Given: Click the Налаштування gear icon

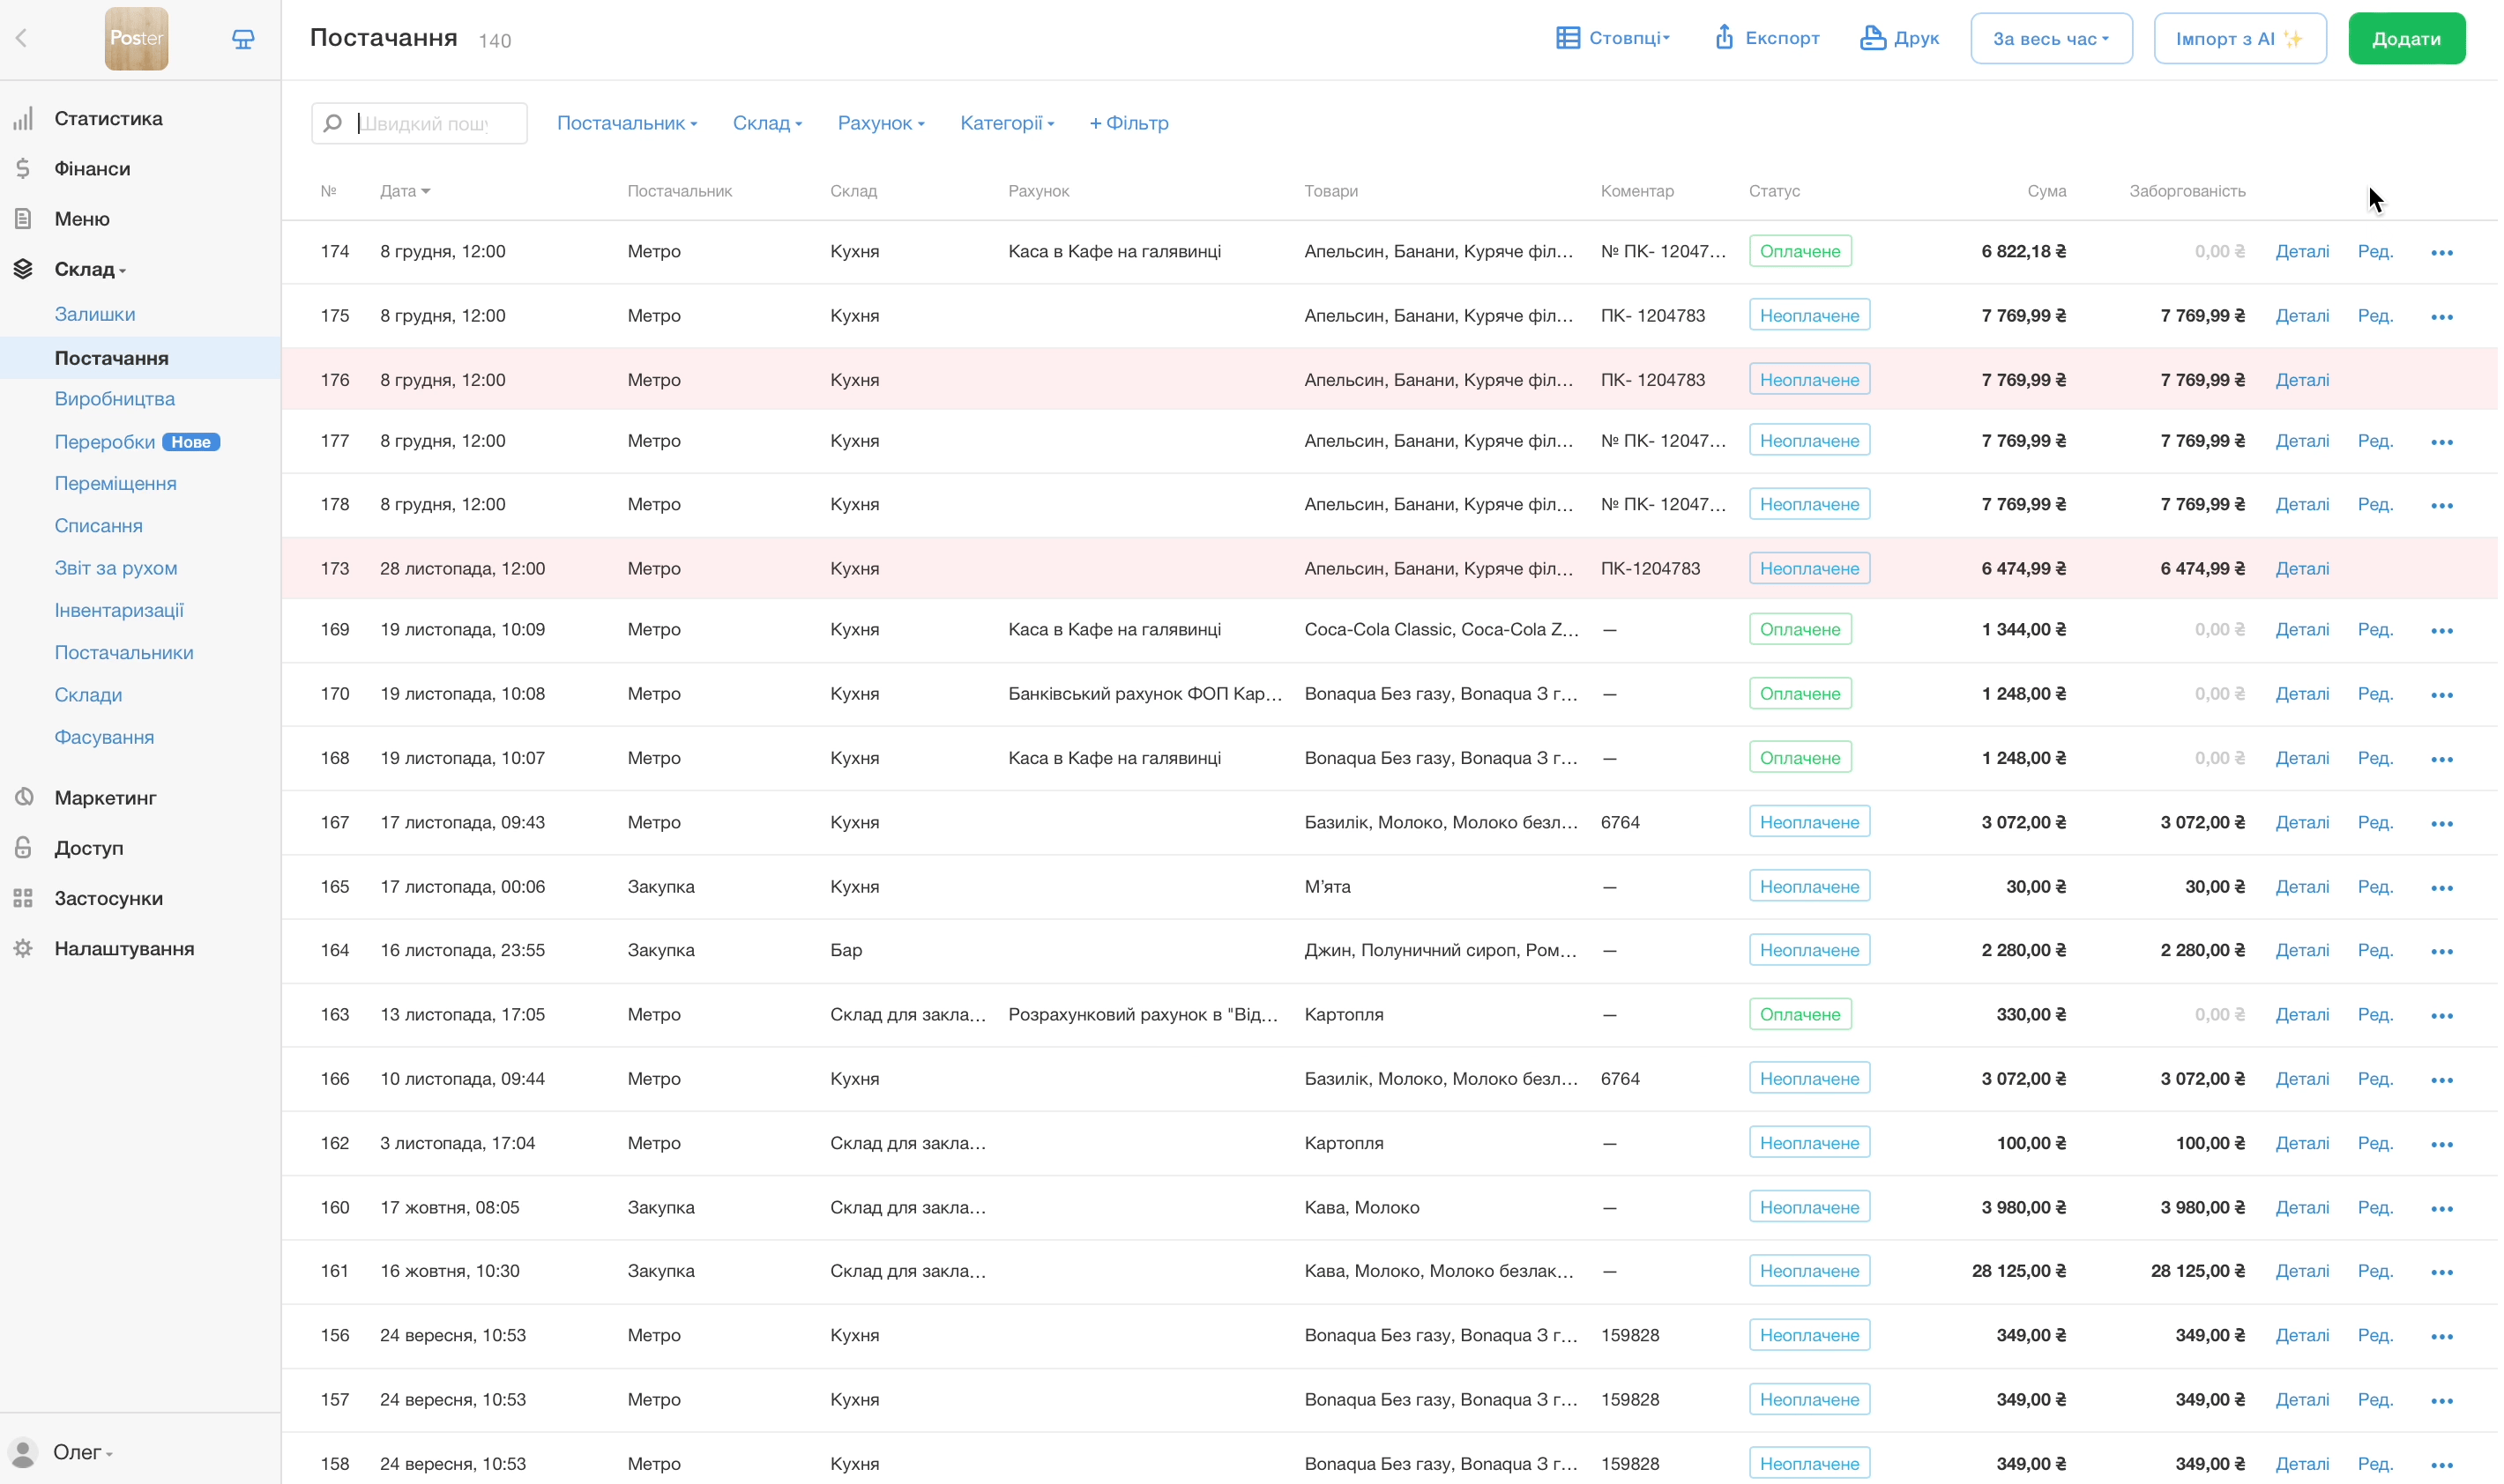Looking at the screenshot, I should (23, 948).
